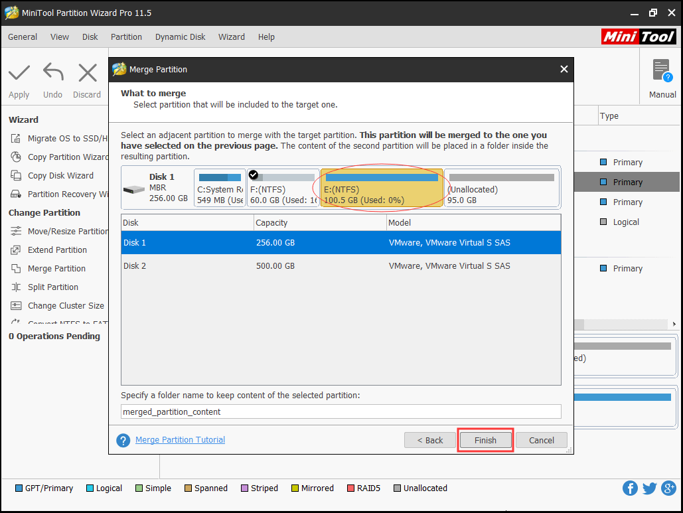This screenshot has width=683, height=513.
Task: Select the Unallocated 95.0 GB block
Action: (x=501, y=188)
